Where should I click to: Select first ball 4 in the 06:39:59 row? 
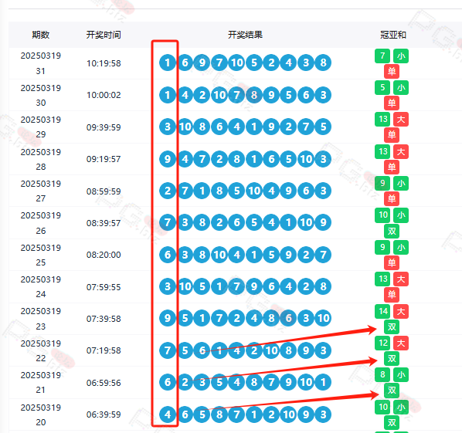click(168, 414)
